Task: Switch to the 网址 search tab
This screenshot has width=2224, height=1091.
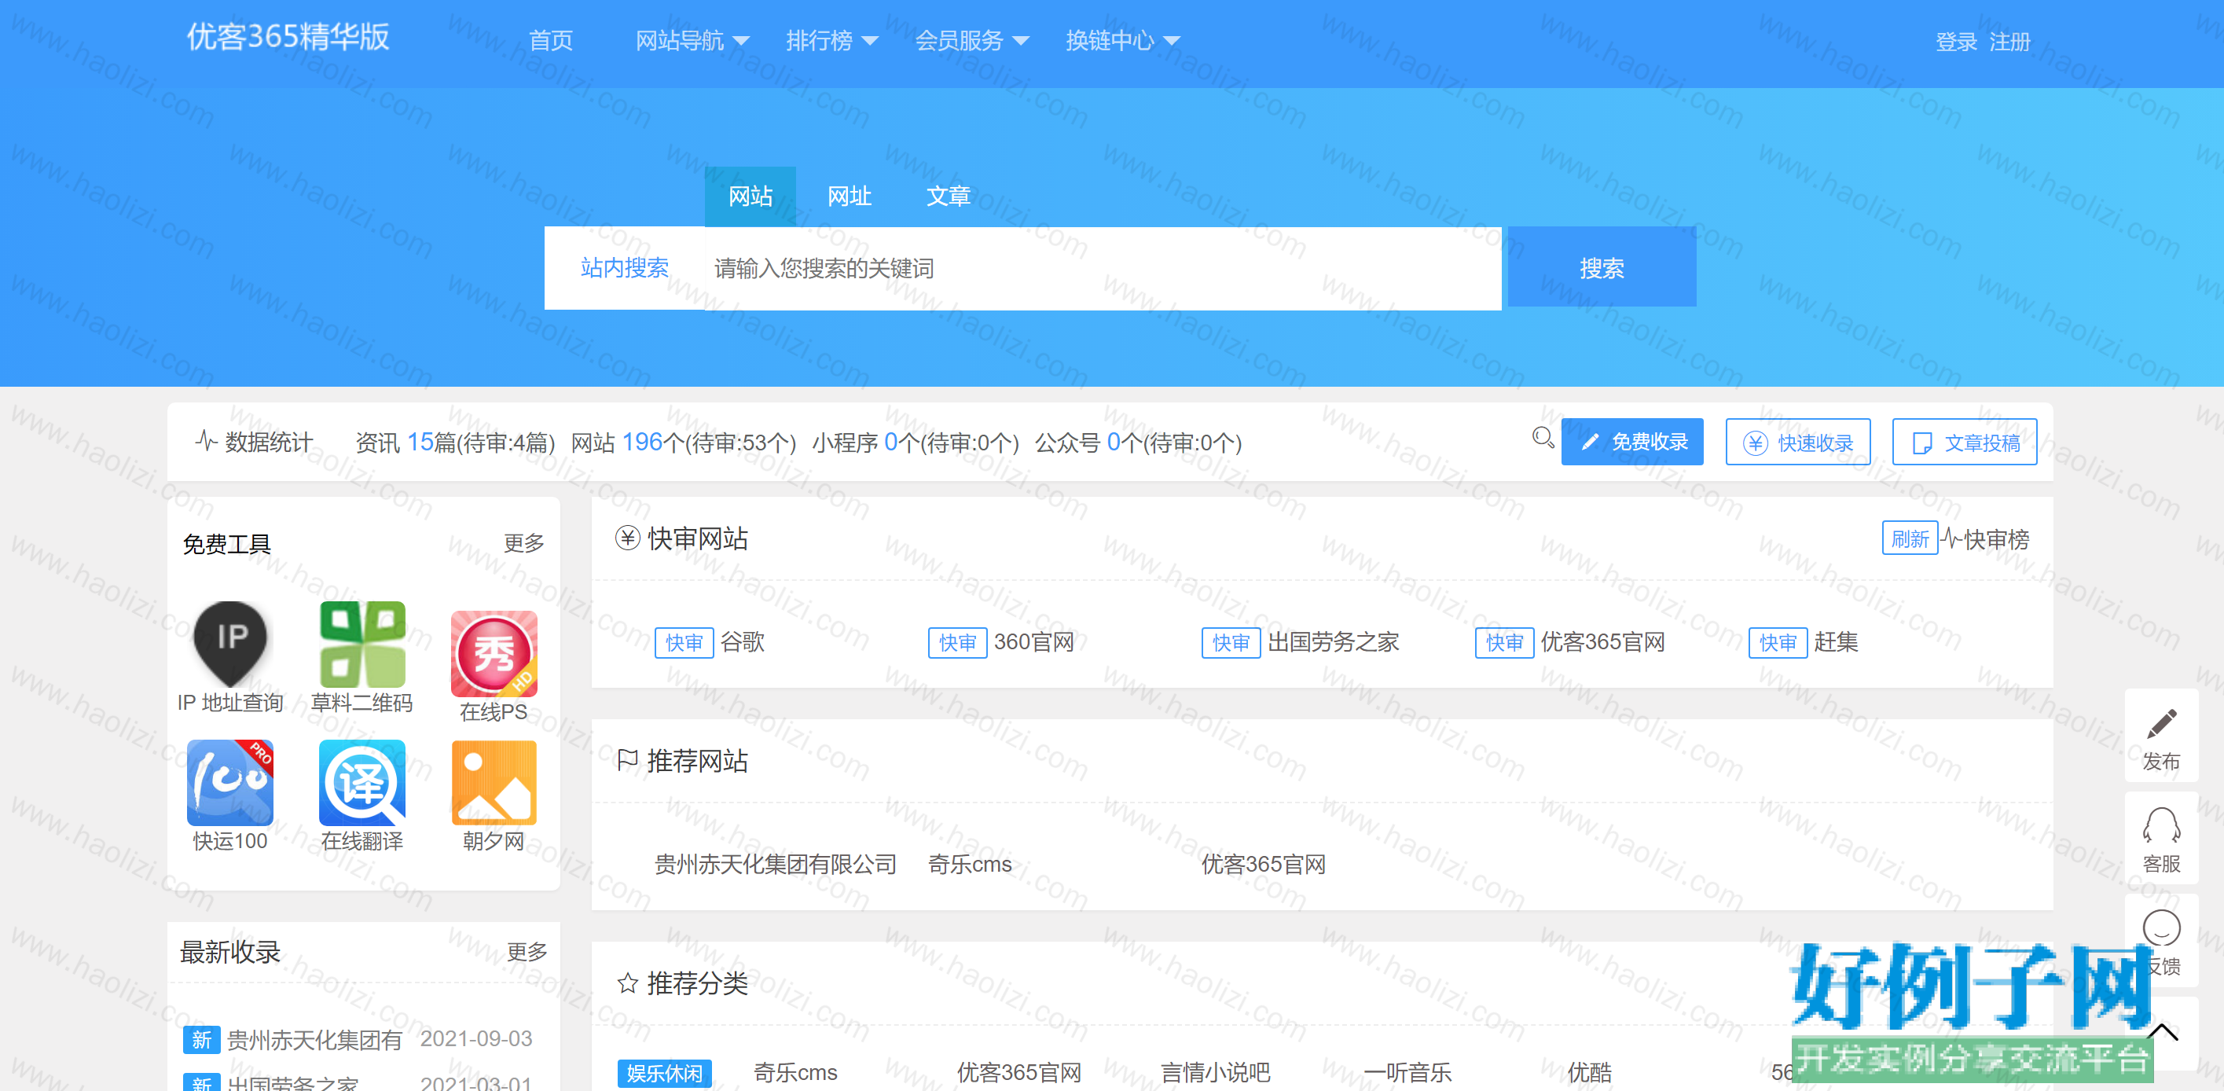Action: pos(850,196)
